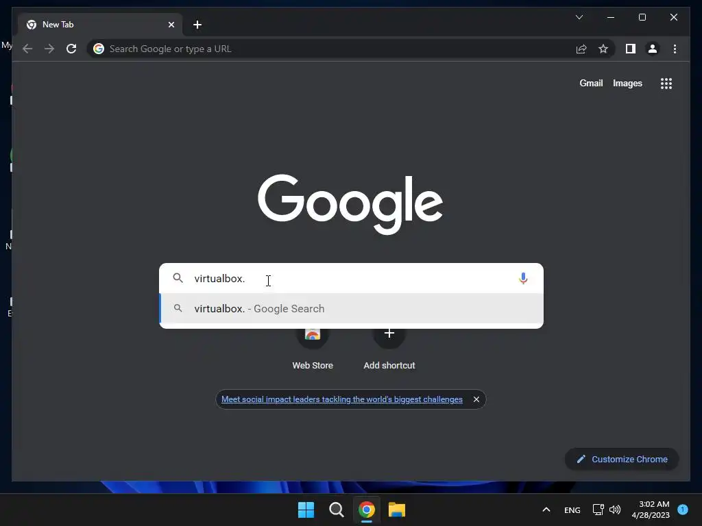Reload the page with the refresh icon
Screen dimensions: 702x526
pos(71,49)
